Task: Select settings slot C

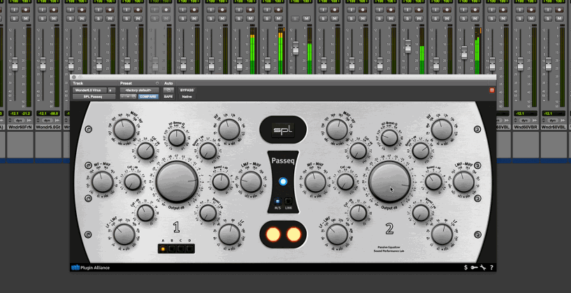Action: pos(180,249)
